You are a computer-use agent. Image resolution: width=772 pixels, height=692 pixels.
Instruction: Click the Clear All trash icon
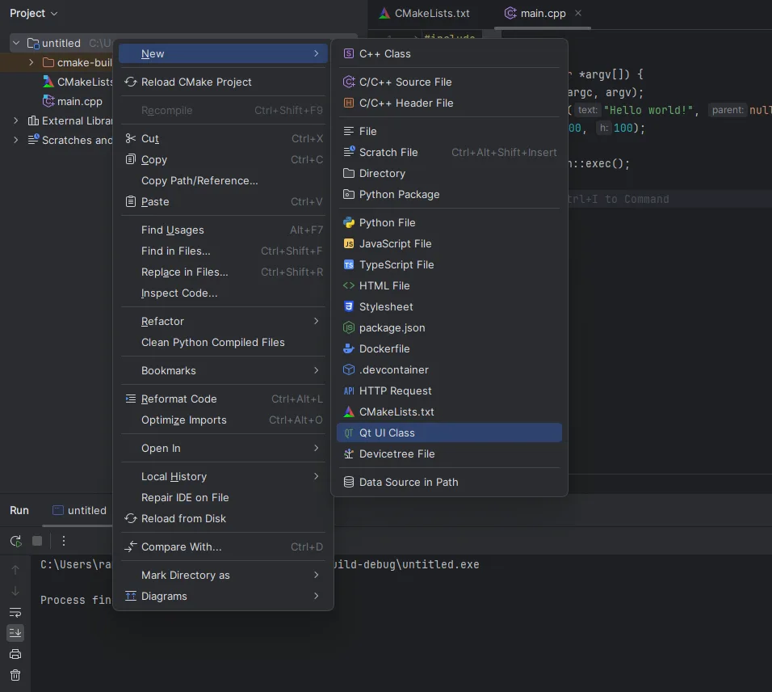pyautogui.click(x=15, y=675)
